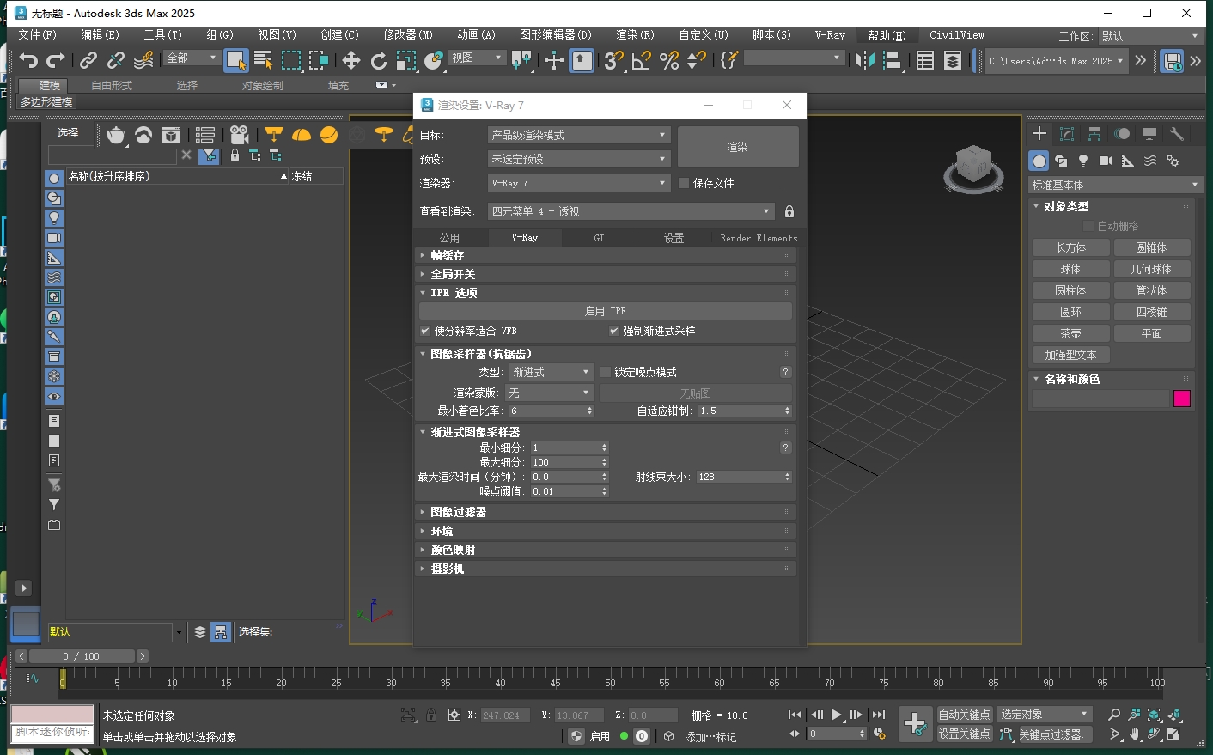The width and height of the screenshot is (1213, 755).
Task: Open the 标准基本体 dropdown
Action: (x=1112, y=184)
